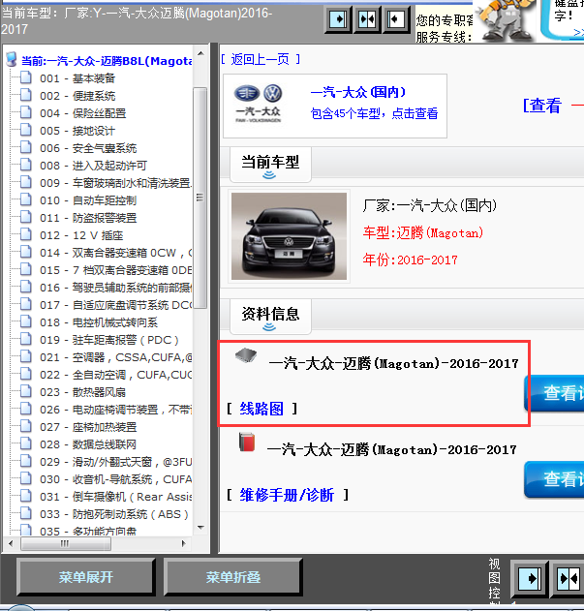Click the document icon beside 023 - 散热器风扇
This screenshot has height=611, width=584.
26,391
